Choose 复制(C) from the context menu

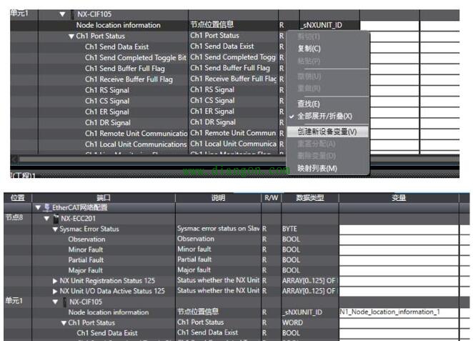click(309, 49)
